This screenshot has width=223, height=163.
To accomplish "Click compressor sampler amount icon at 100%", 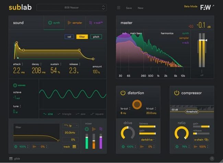I will pos(196,147).
